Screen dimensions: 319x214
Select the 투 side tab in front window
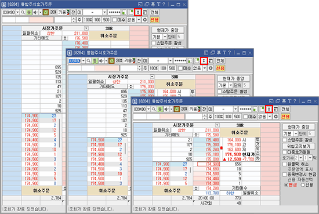[x=258, y=140]
